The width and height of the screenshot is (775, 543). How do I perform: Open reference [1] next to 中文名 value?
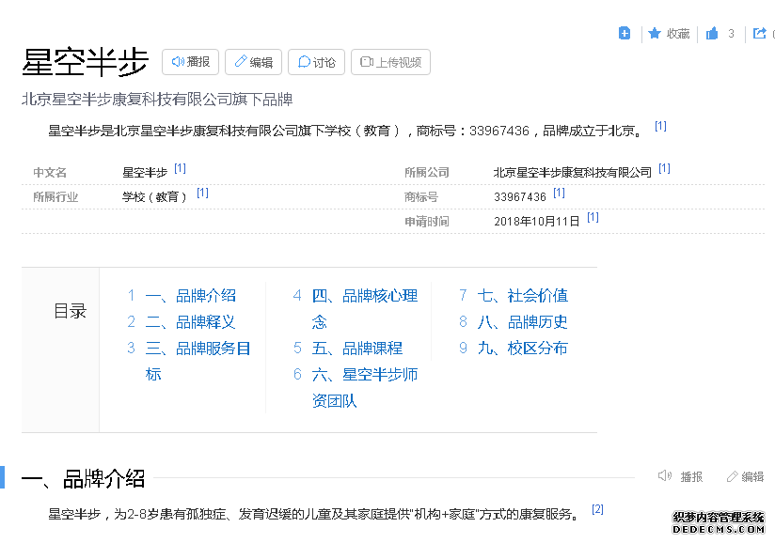[180, 169]
